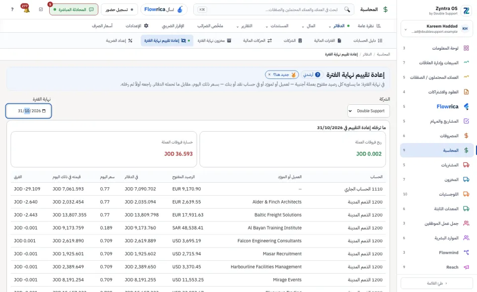
Task: Open إعداد الضريبة sub-tab
Action: pyautogui.click(x=119, y=40)
